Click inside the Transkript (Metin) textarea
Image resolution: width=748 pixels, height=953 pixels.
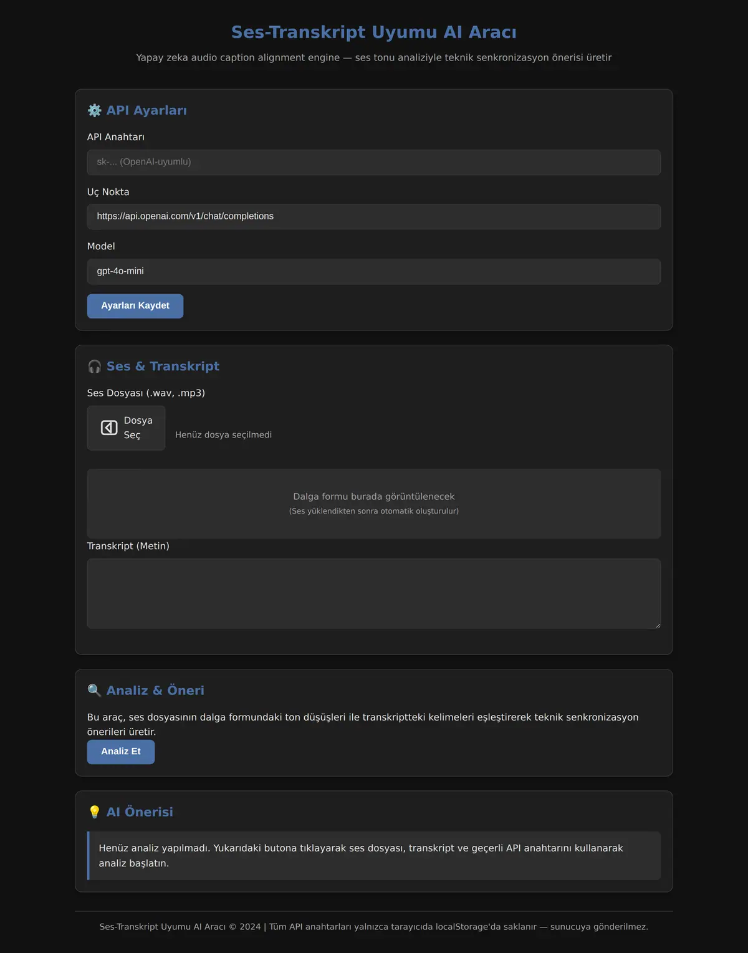tap(374, 593)
